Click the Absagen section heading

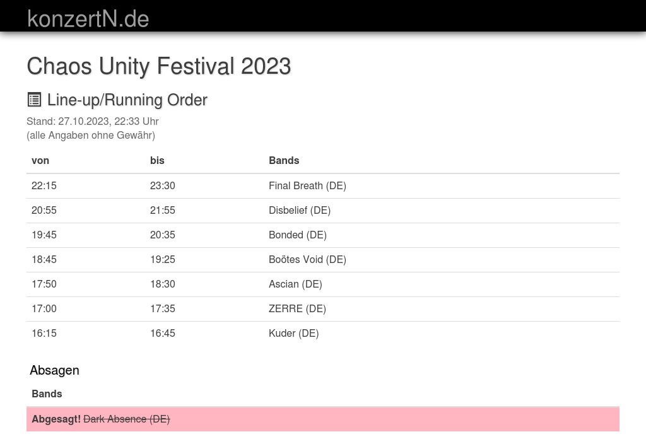54,370
